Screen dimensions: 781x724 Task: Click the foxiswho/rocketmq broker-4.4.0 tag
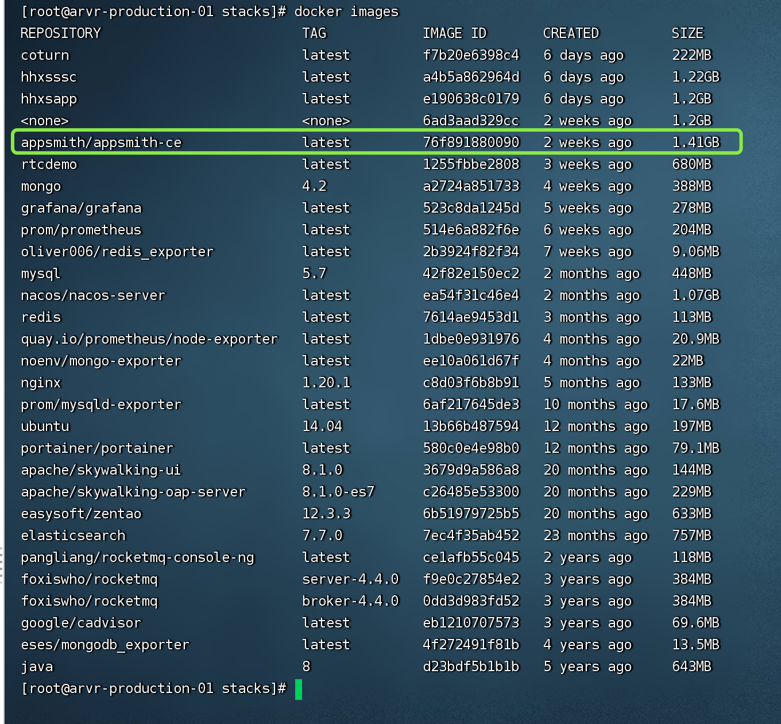350,600
